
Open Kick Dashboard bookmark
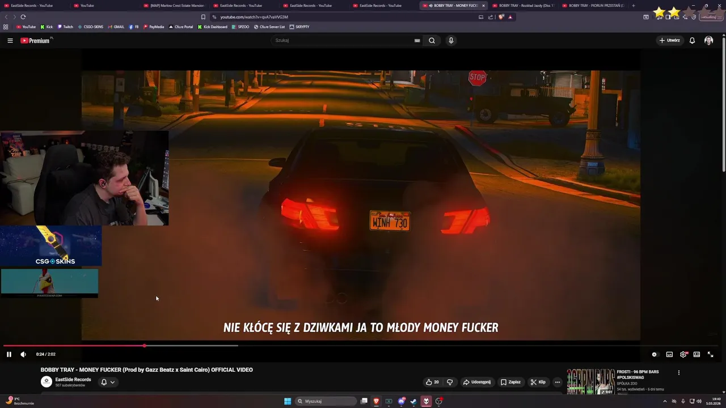coord(213,27)
